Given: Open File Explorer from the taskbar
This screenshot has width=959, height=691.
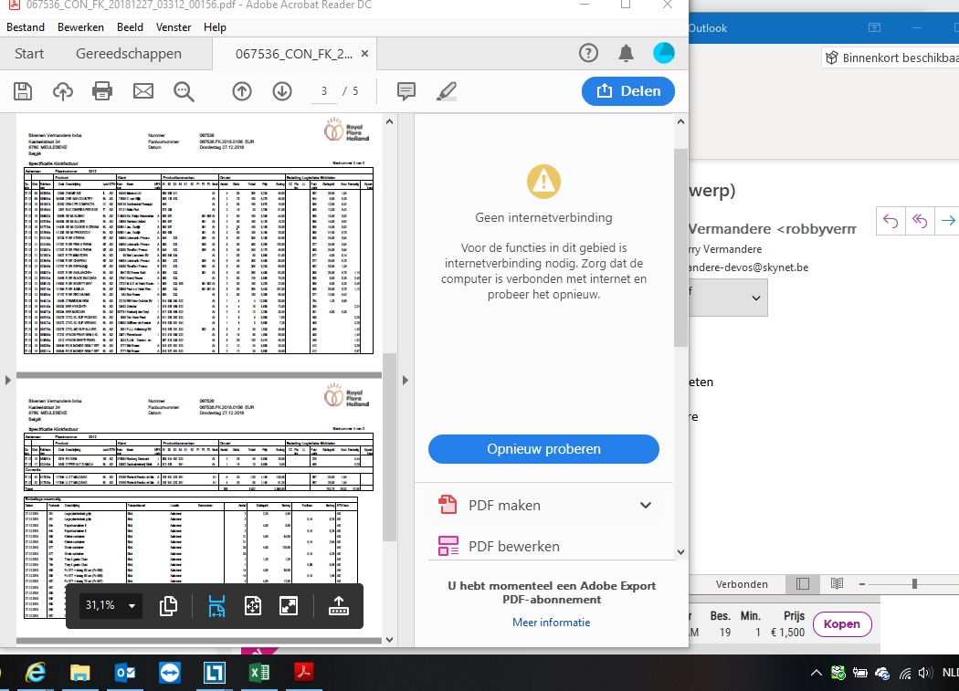Looking at the screenshot, I should pos(79,673).
